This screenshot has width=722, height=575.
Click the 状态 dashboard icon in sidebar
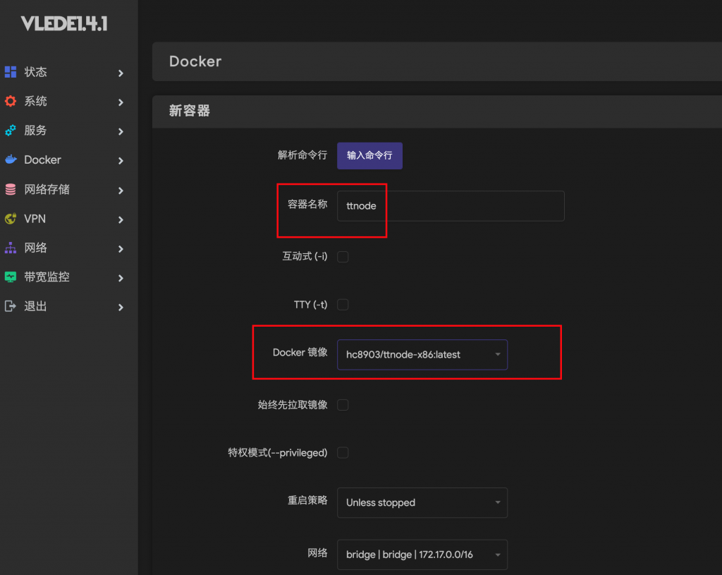(11, 72)
